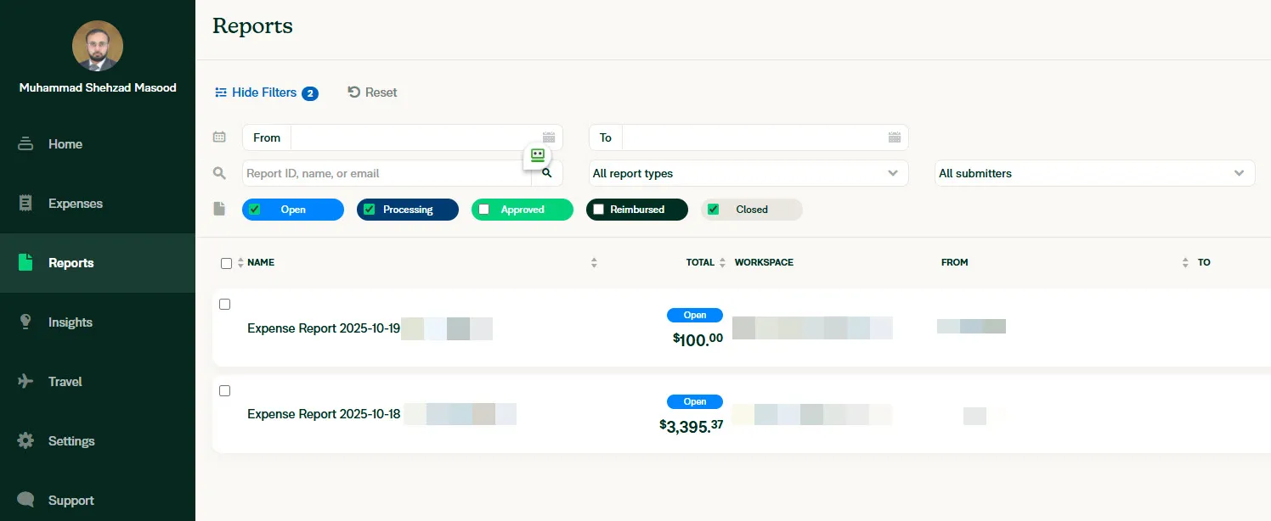Click the user profile avatar photo
This screenshot has height=521, width=1271.
pos(98,46)
